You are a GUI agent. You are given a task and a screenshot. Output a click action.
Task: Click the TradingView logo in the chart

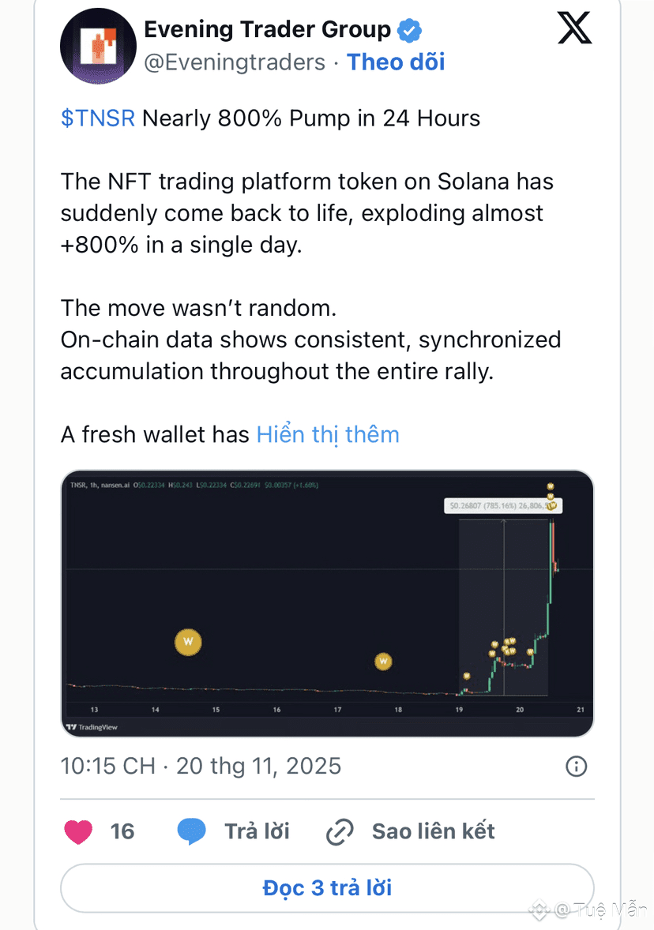(x=92, y=727)
